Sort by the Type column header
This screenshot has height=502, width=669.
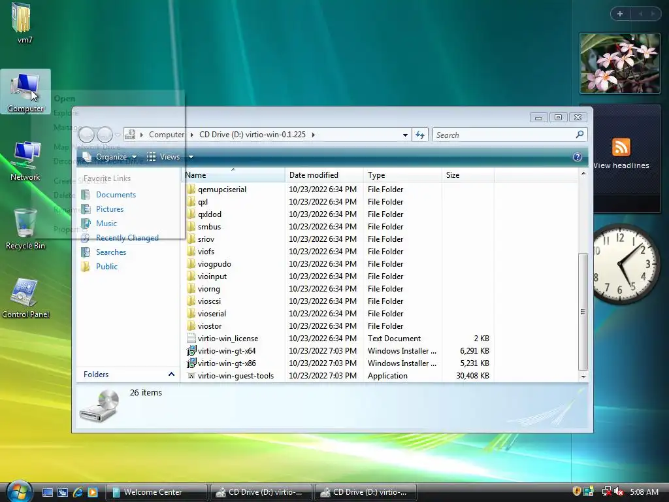tap(402, 175)
